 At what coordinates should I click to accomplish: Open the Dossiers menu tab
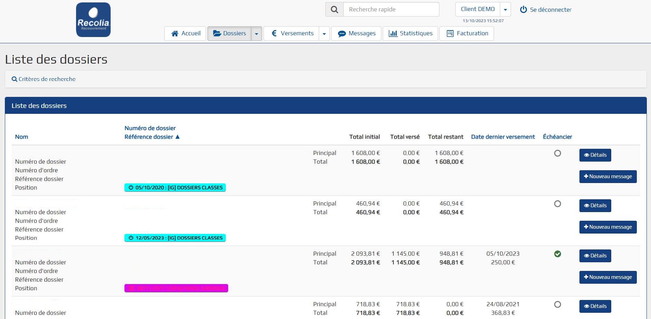[x=229, y=34]
